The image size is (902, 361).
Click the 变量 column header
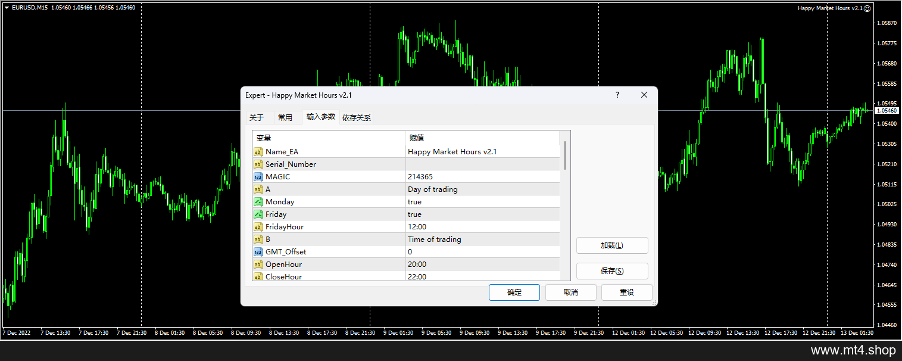tap(329, 138)
